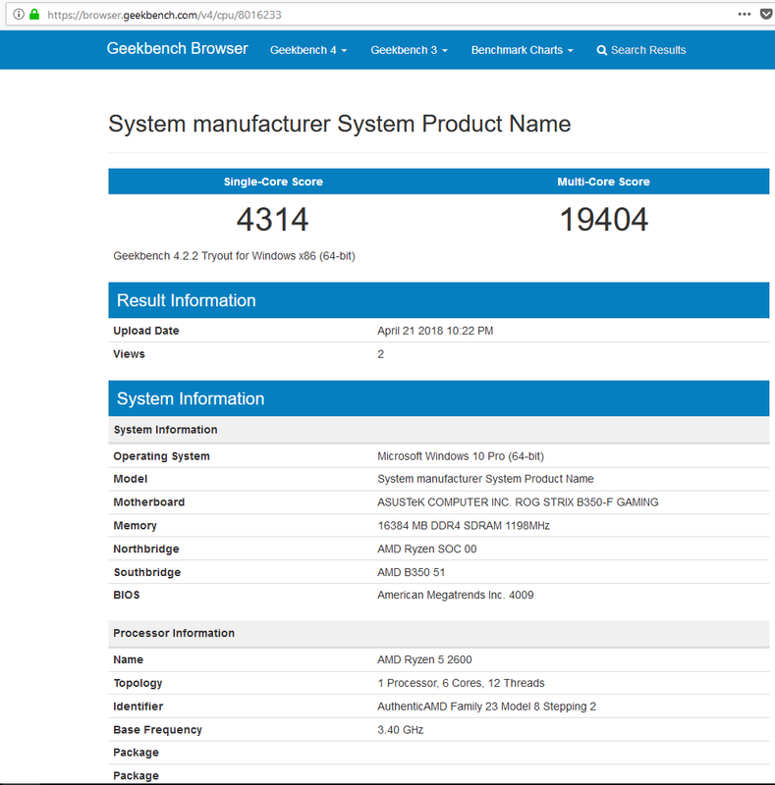Click the Motherboard row label
The width and height of the screenshot is (775, 785).
[x=149, y=502]
